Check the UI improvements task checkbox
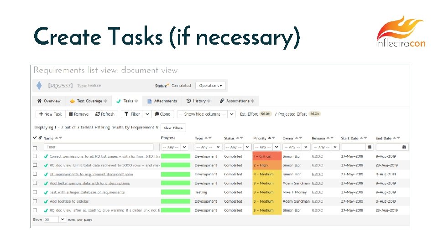Viewport: 438px width, 246px height. coord(35,174)
